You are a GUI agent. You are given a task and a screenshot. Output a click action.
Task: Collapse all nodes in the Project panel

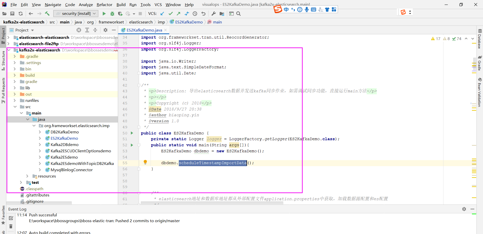point(95,30)
